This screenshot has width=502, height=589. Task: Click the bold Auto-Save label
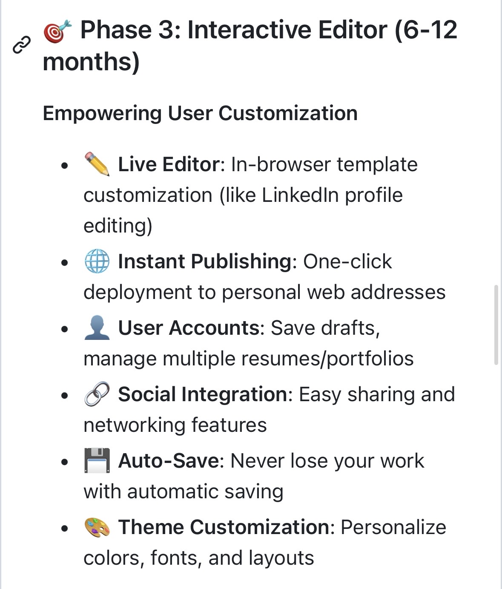(168, 461)
